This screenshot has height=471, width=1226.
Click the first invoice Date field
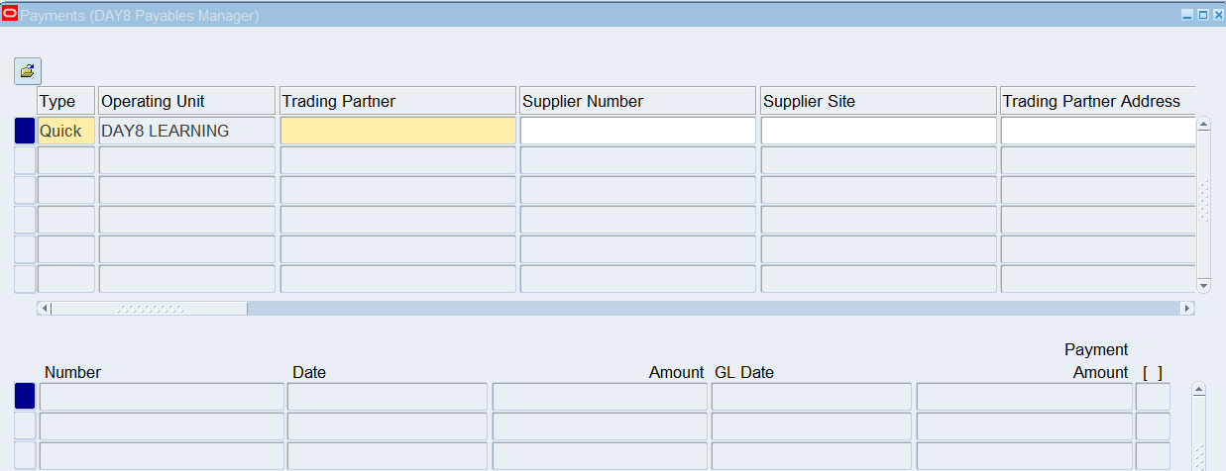pyautogui.click(x=388, y=397)
